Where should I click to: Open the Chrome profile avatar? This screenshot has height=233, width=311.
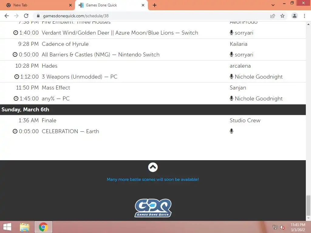pyautogui.click(x=295, y=16)
